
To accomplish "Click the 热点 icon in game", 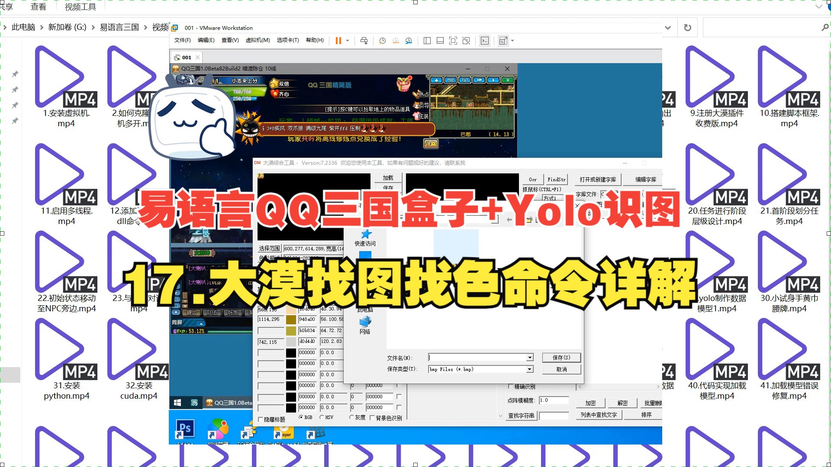I will click(x=420, y=94).
